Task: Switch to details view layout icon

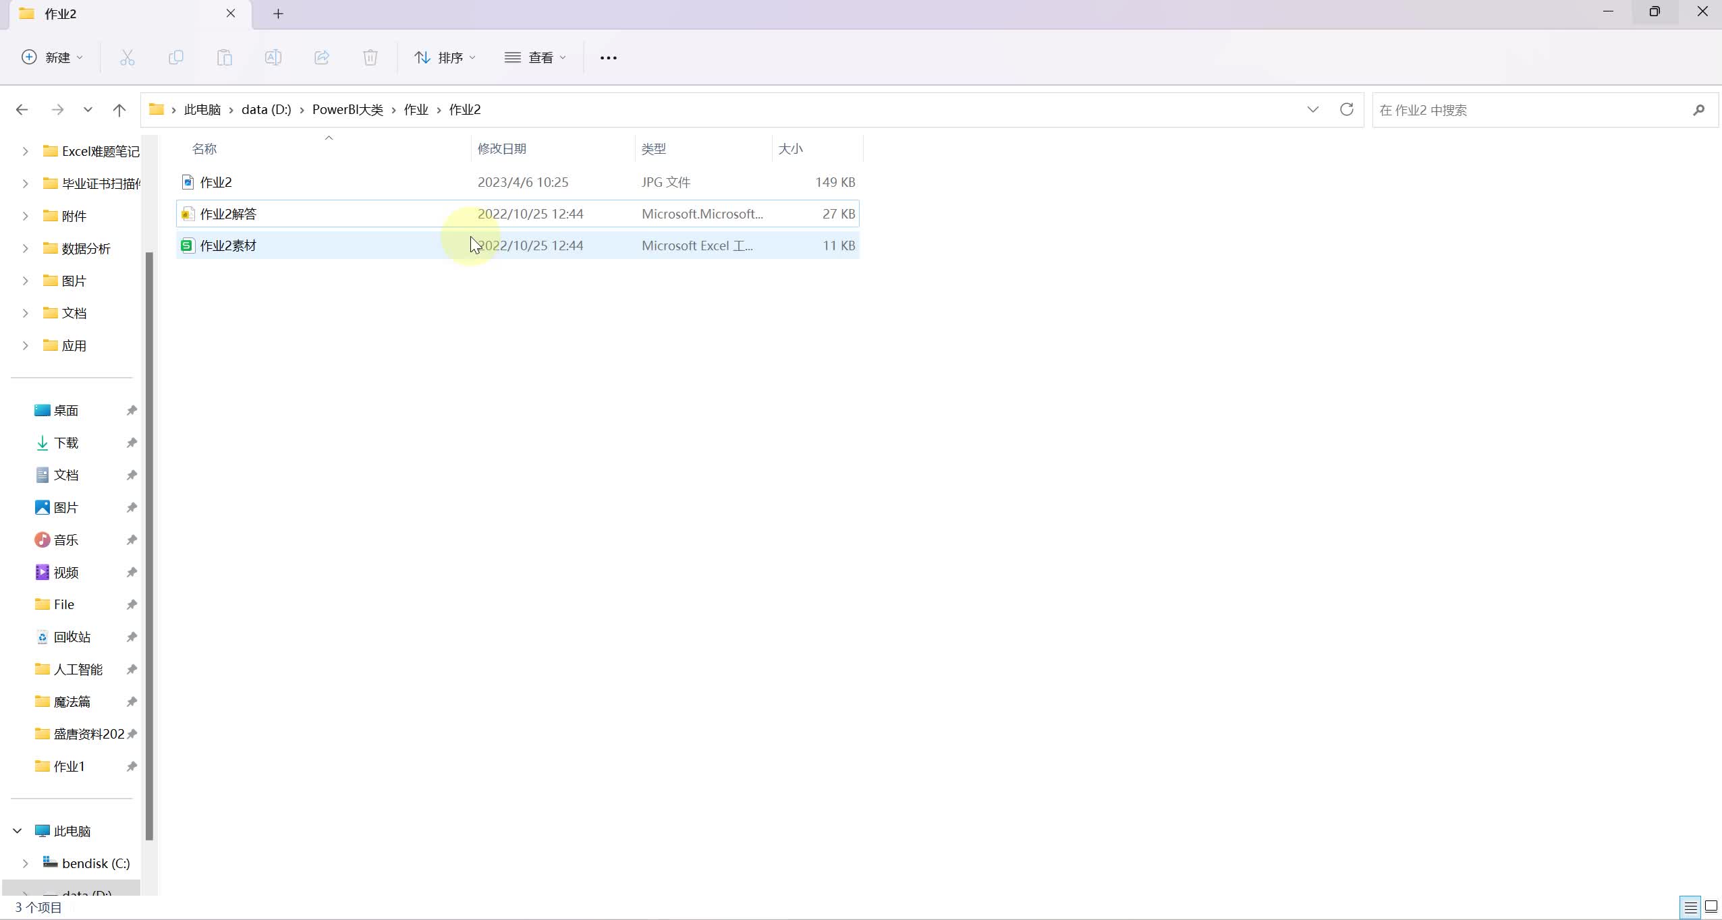Action: tap(1690, 907)
